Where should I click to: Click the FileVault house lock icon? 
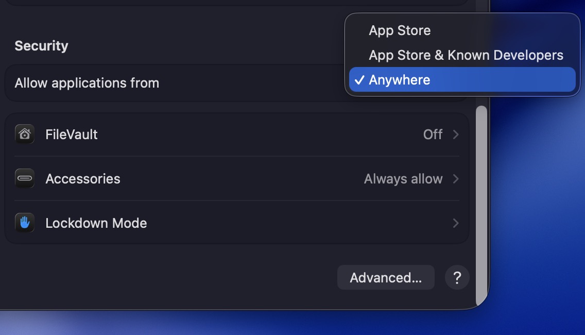click(x=25, y=135)
